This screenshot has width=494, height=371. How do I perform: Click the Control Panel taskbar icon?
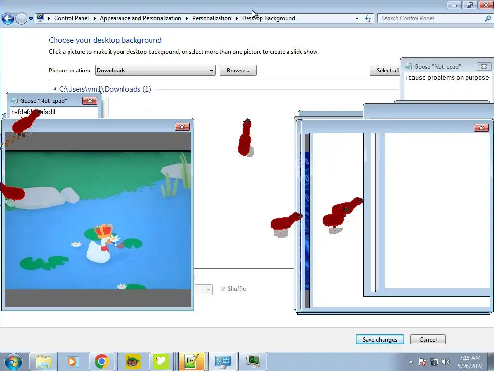point(223,361)
